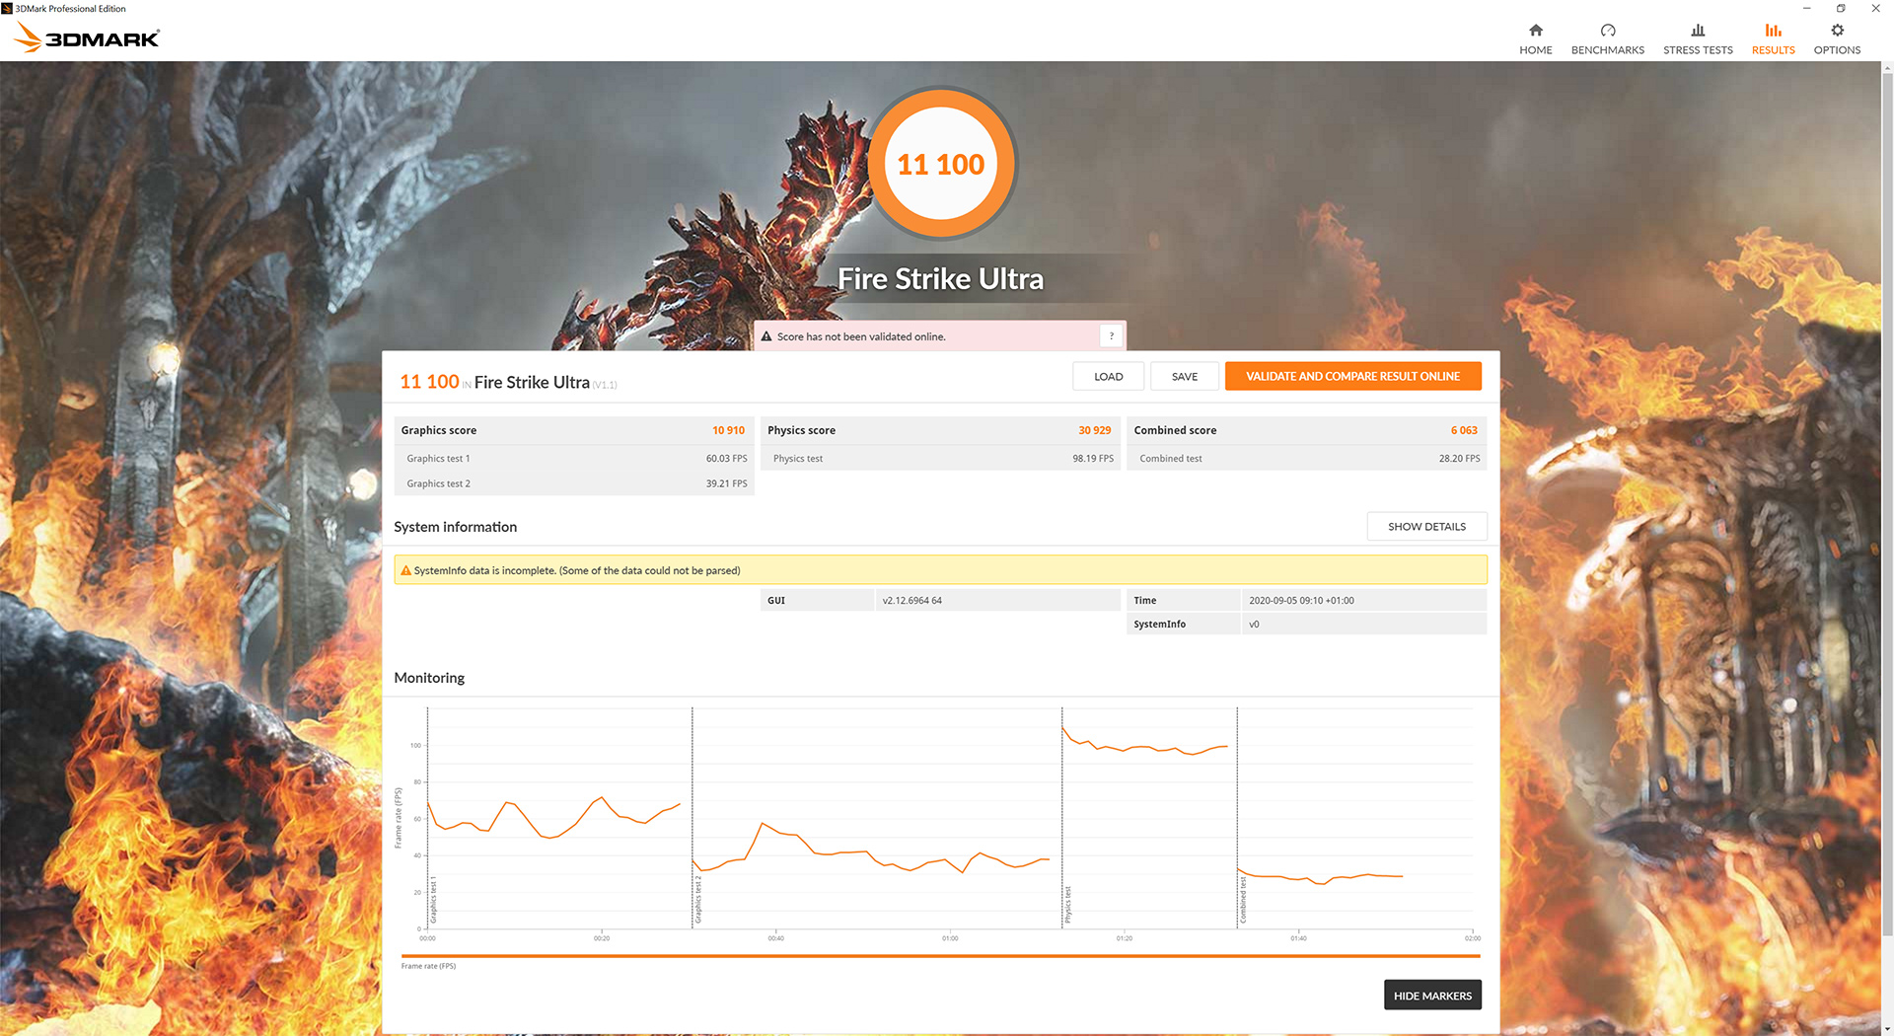Click the question mark help icon
The image size is (1894, 1036).
pyautogui.click(x=1111, y=335)
